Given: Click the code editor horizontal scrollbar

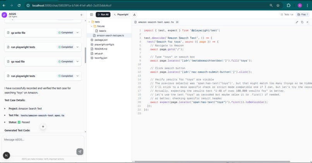Looking at the screenshot, I should 212,161.
